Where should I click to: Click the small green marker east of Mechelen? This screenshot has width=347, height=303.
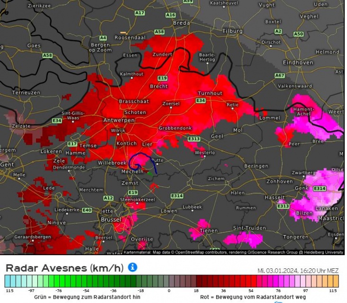point(150,174)
